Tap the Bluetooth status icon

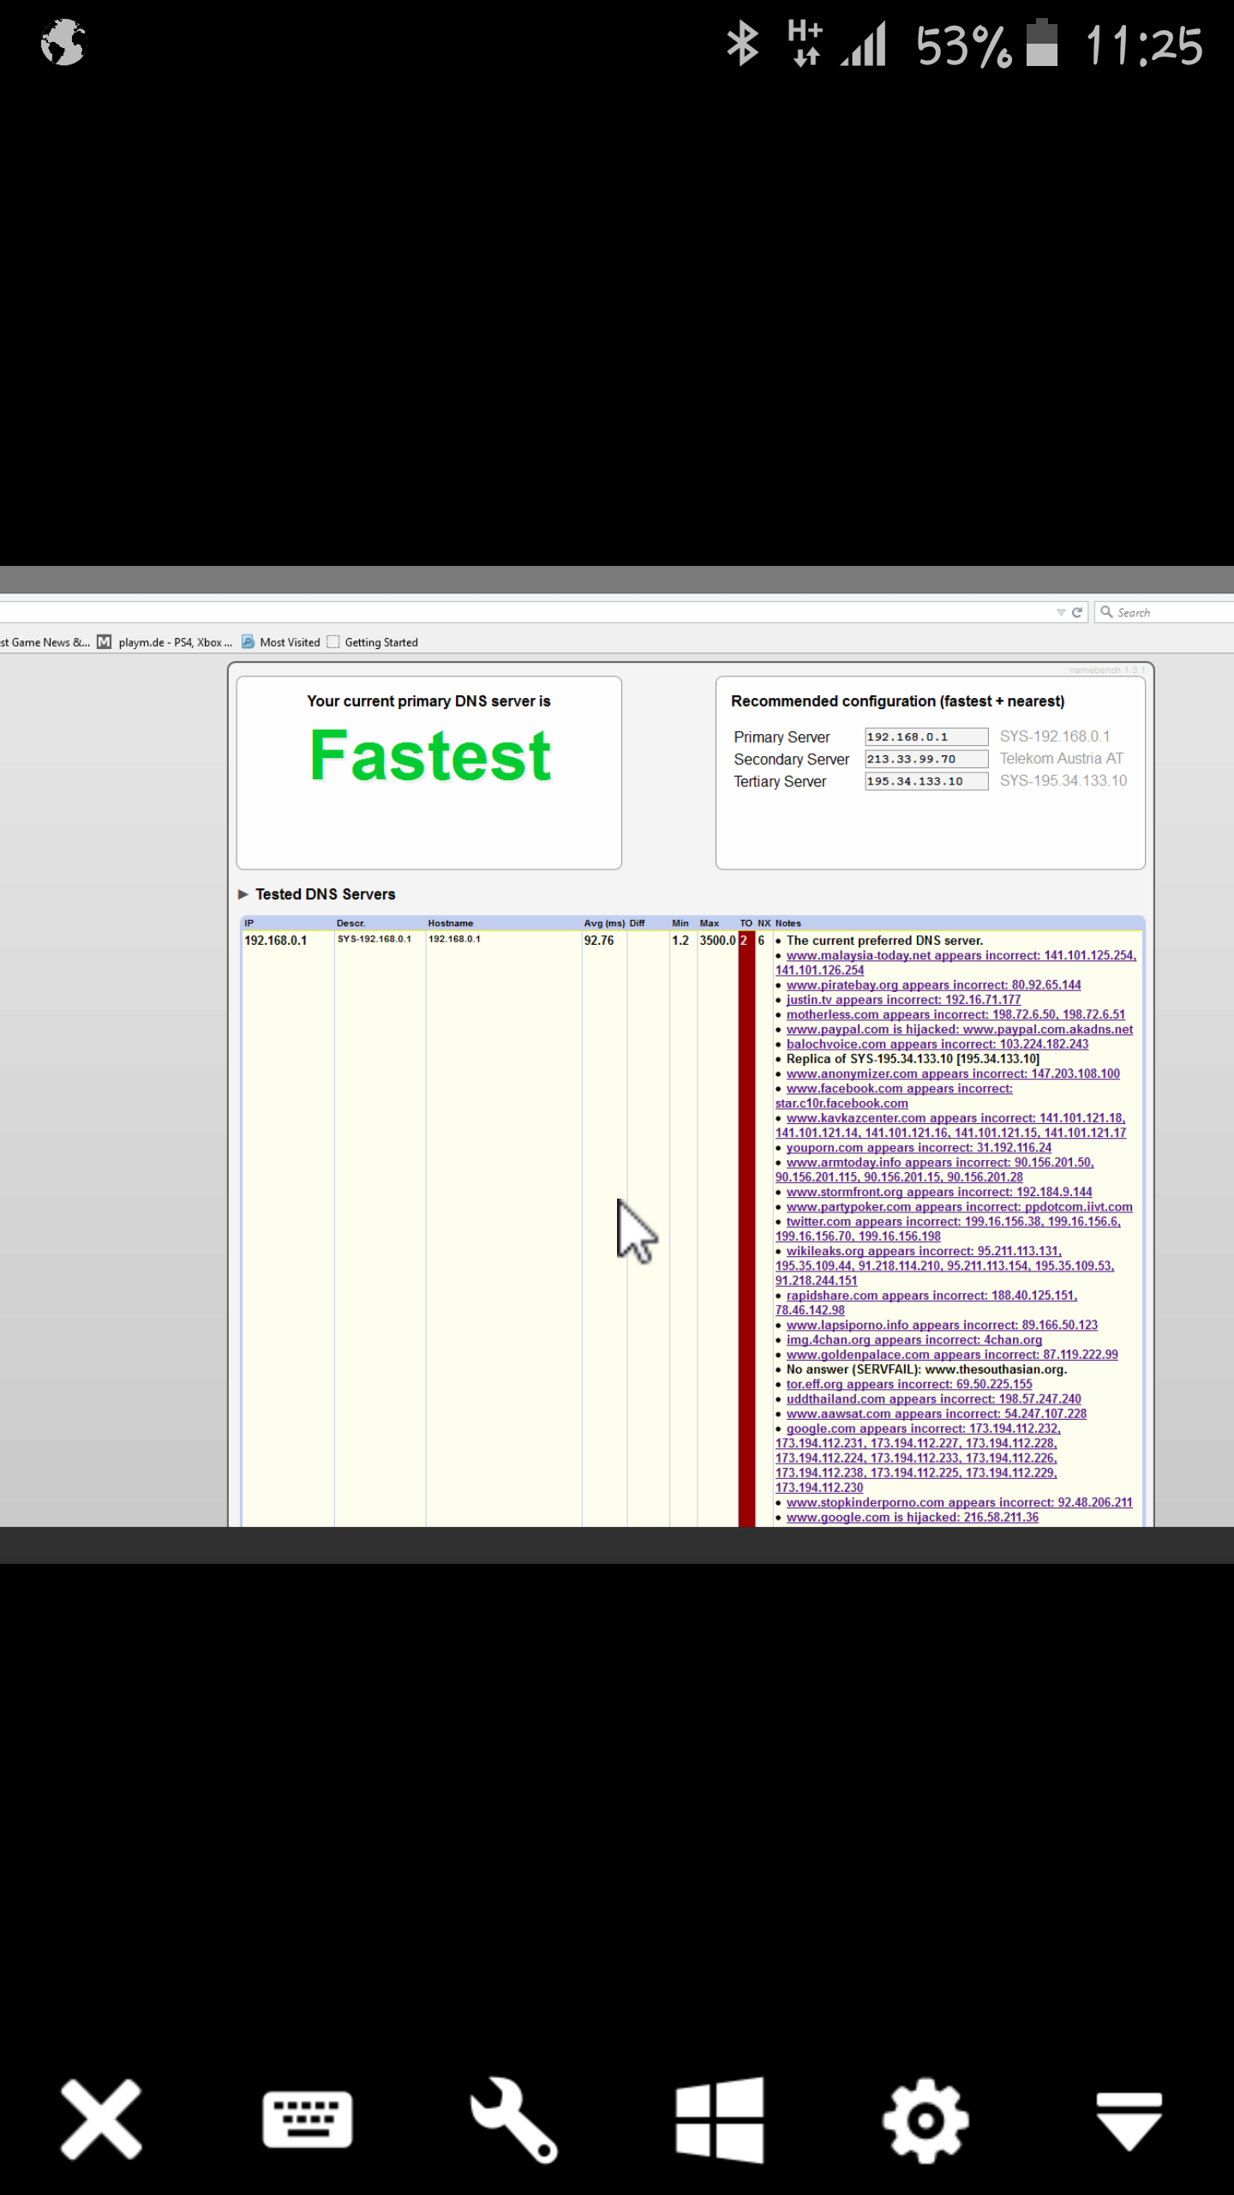point(742,44)
